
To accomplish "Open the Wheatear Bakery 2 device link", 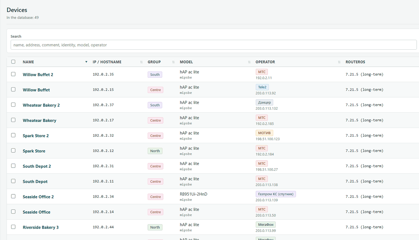I will tap(41, 105).
